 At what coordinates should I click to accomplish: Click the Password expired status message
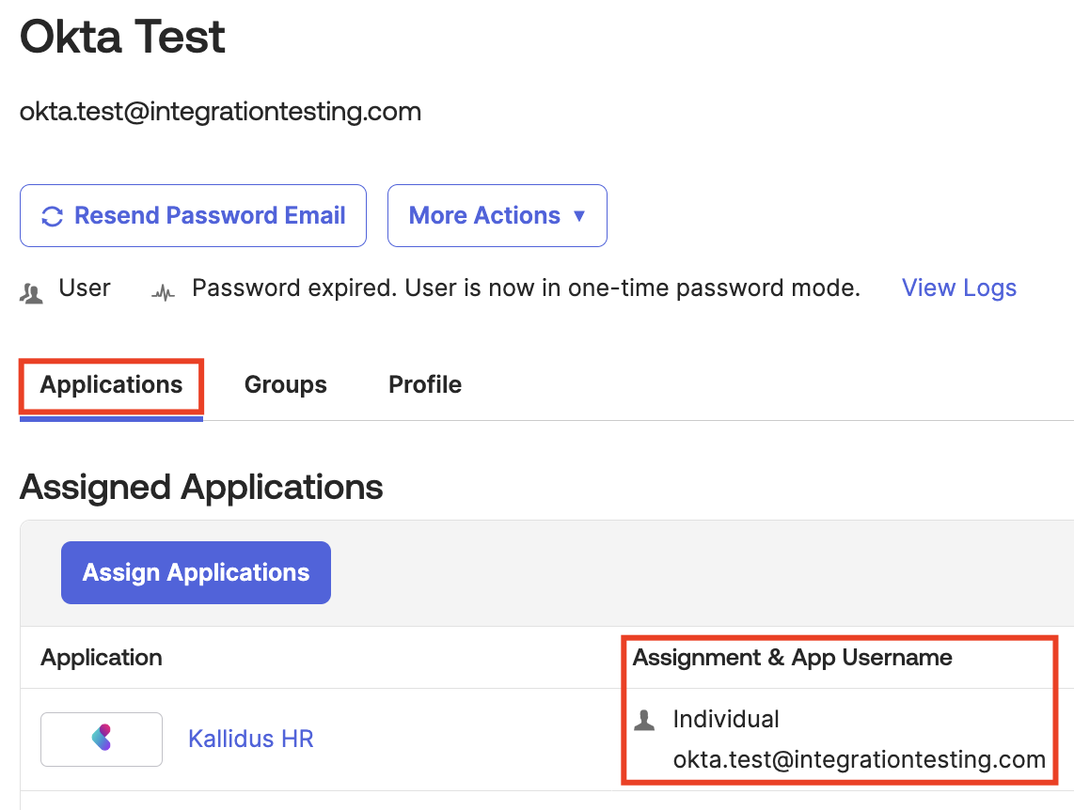click(526, 288)
